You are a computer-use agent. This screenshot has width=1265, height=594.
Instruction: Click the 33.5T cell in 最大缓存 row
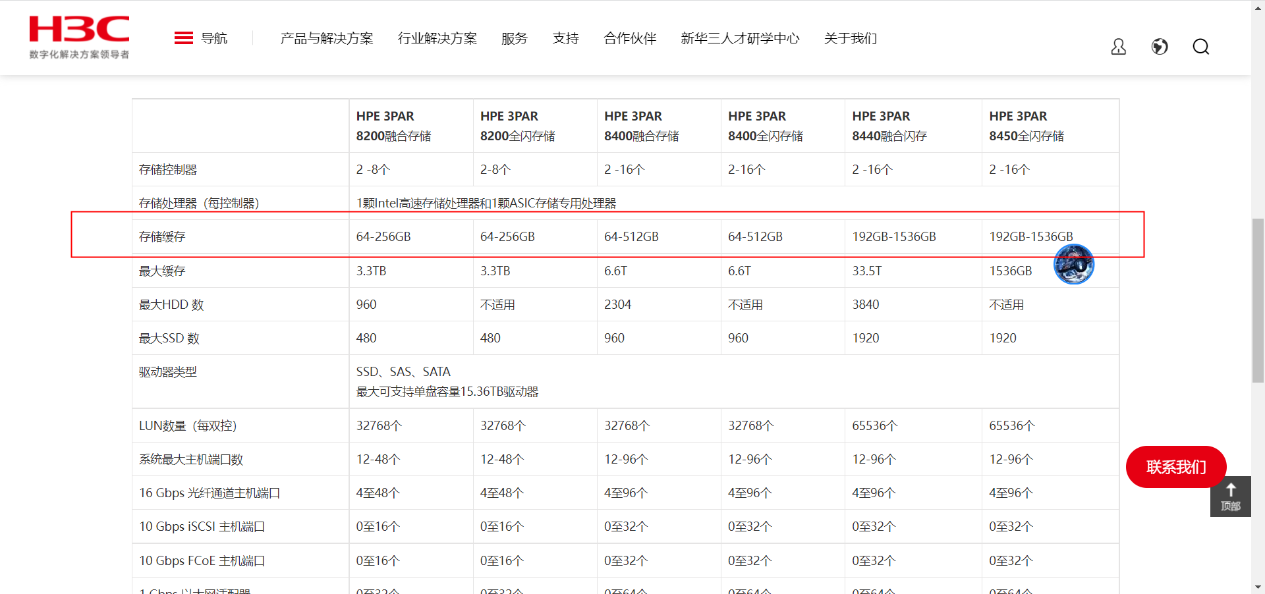click(866, 271)
